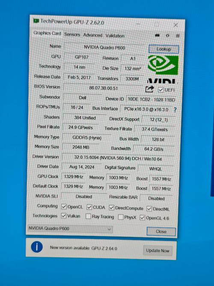The width and height of the screenshot is (214, 286).
Task: Click the Subvendor value Dell
Action: (83, 98)
